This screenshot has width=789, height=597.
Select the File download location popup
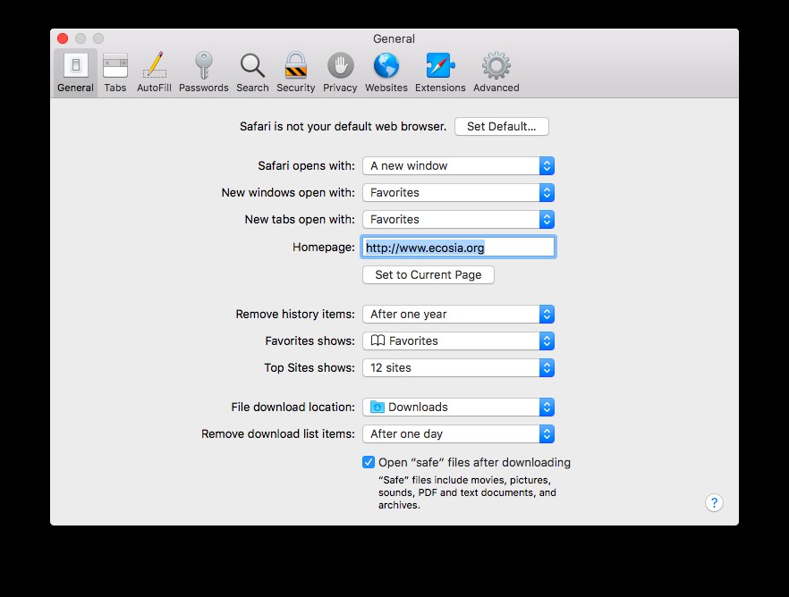[458, 407]
